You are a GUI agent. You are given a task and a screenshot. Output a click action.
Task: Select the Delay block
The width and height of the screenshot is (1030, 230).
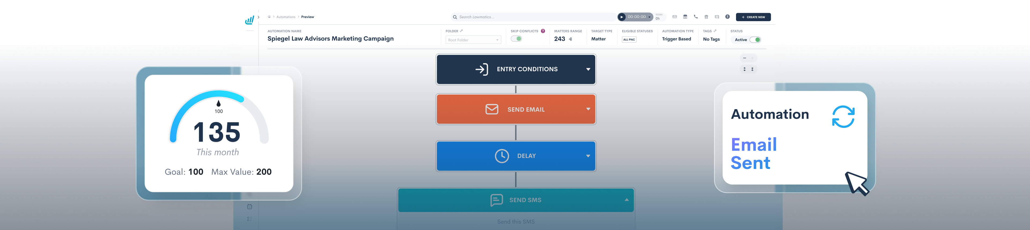pos(516,156)
